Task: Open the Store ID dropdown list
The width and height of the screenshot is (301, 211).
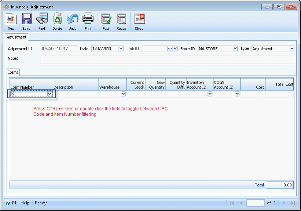Action: (235, 48)
